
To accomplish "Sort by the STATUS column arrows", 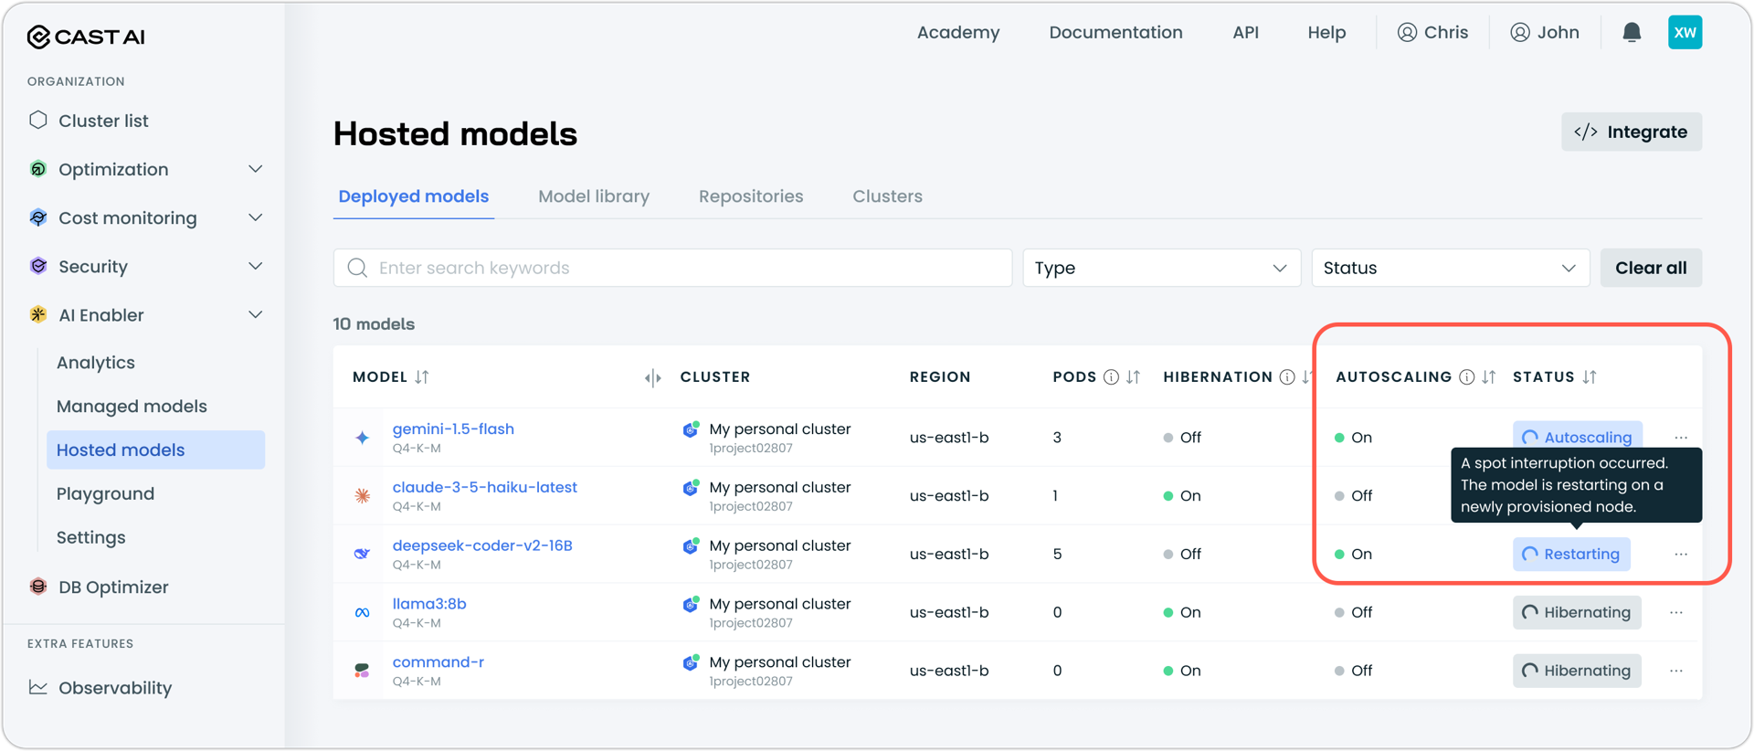I will [x=1590, y=377].
